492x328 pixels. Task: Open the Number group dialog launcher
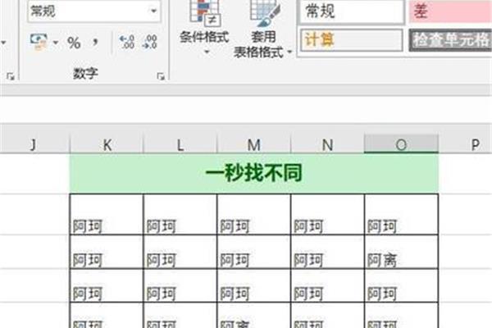[x=161, y=76]
